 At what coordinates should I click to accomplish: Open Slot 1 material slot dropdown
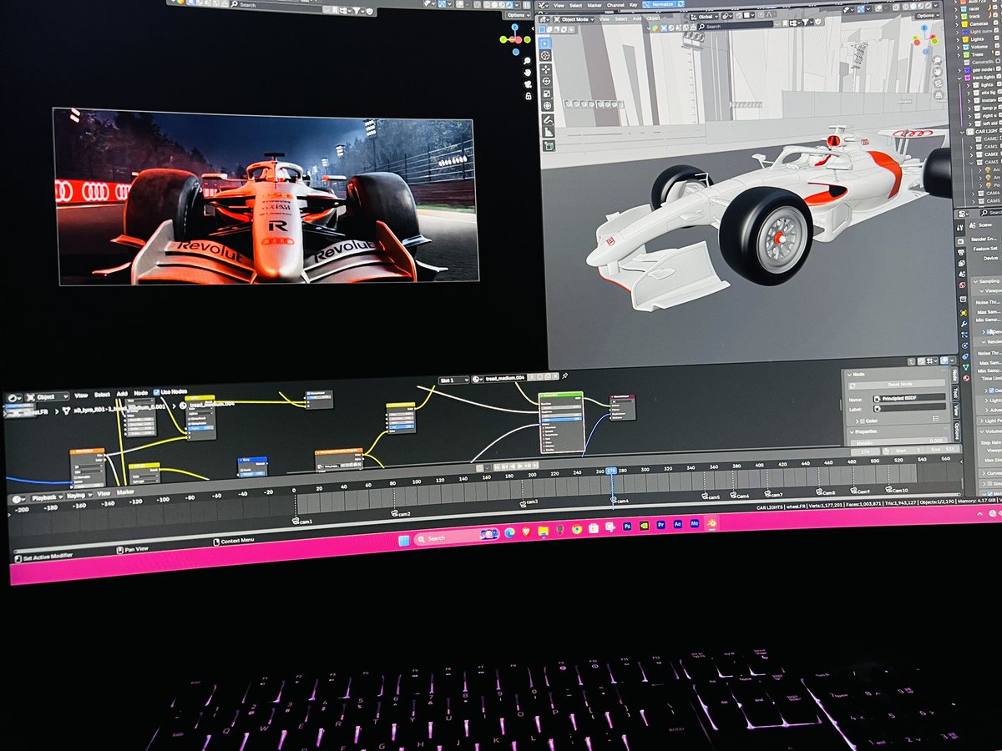coord(454,381)
